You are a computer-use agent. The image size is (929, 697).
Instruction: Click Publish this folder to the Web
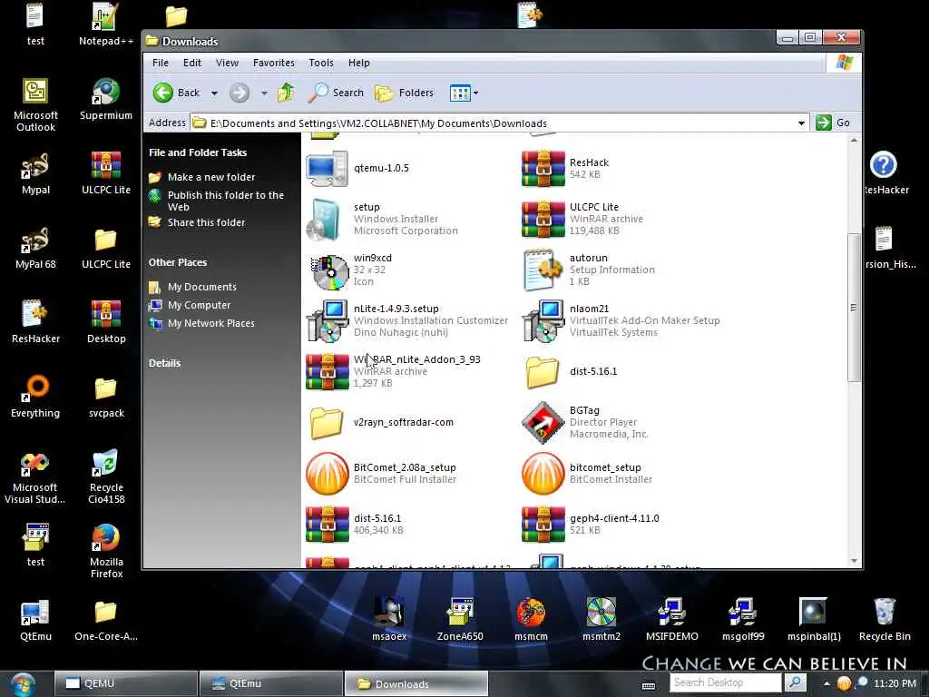(x=226, y=201)
